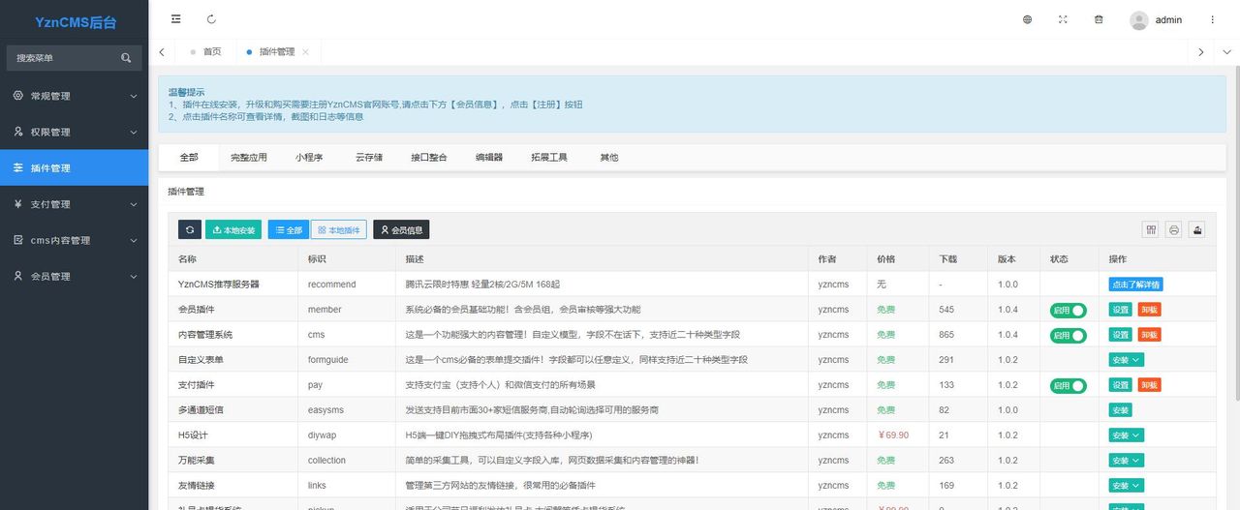The width and height of the screenshot is (1240, 510).
Task: Toggle 启用 switch for 内容管理系统
Action: [1069, 335]
